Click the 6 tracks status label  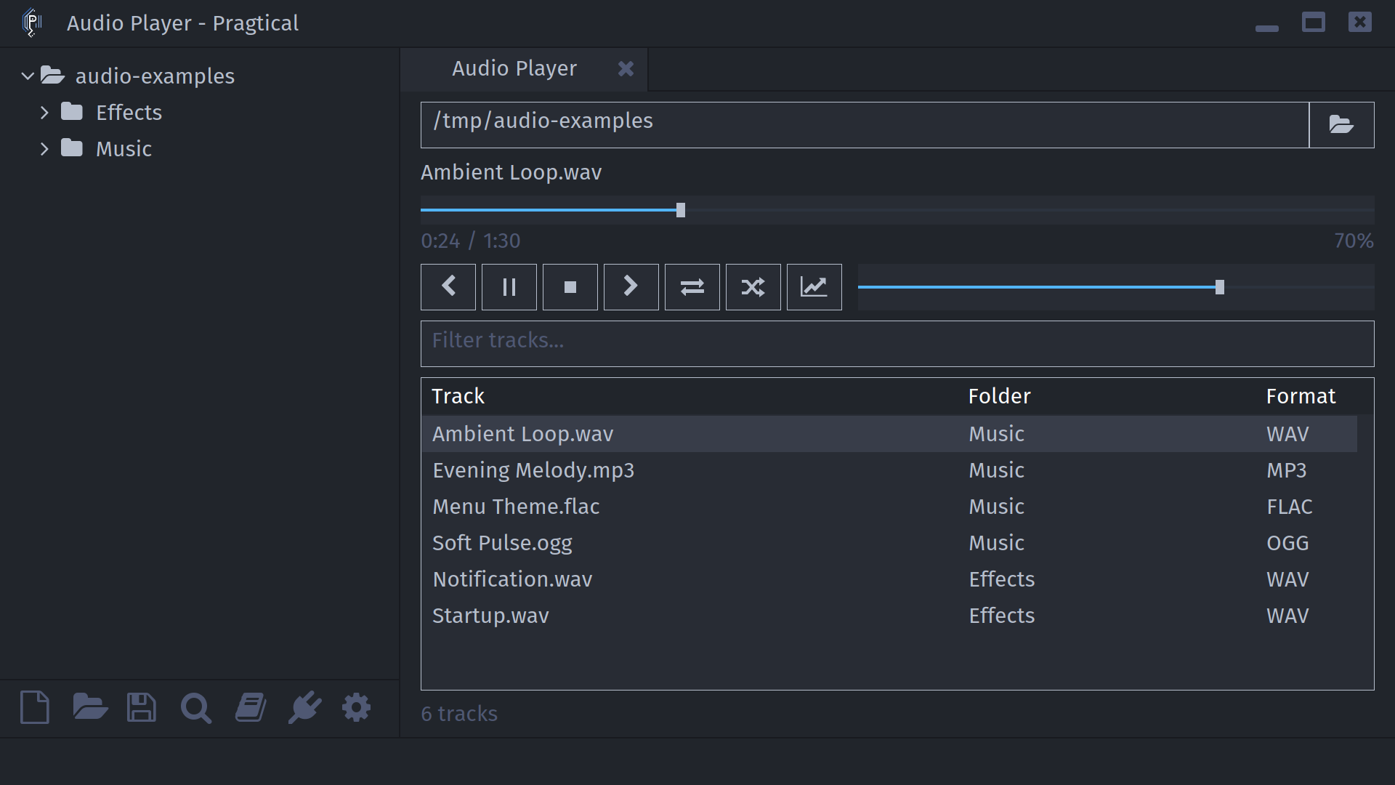tap(459, 714)
